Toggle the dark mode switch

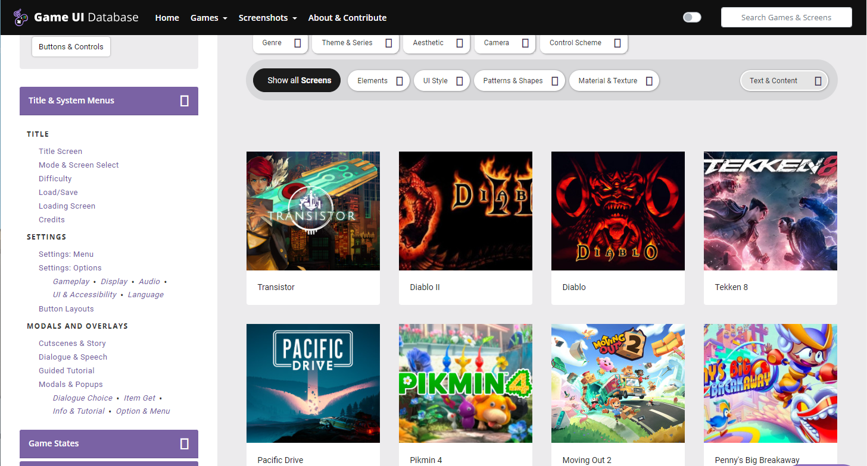(x=692, y=17)
